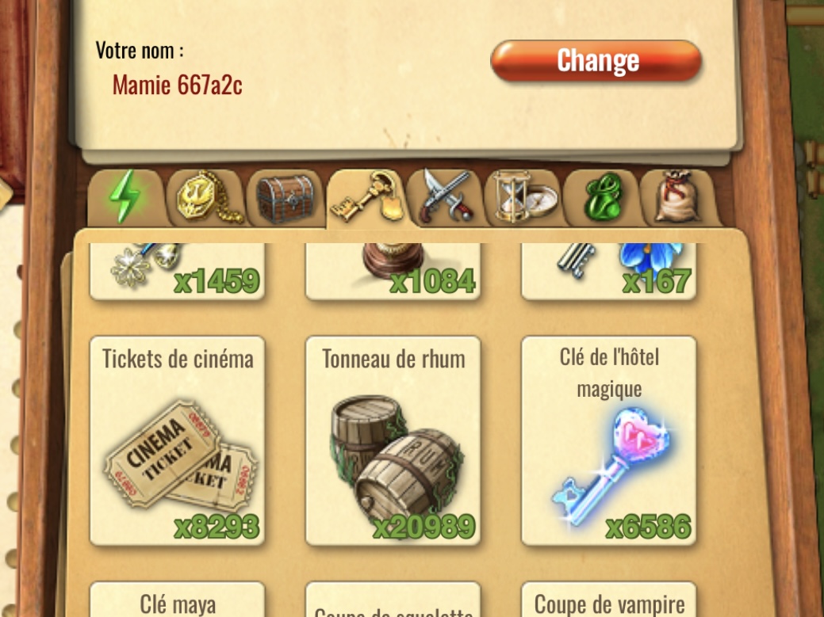Open the sword and pistol tab

pyautogui.click(x=445, y=197)
